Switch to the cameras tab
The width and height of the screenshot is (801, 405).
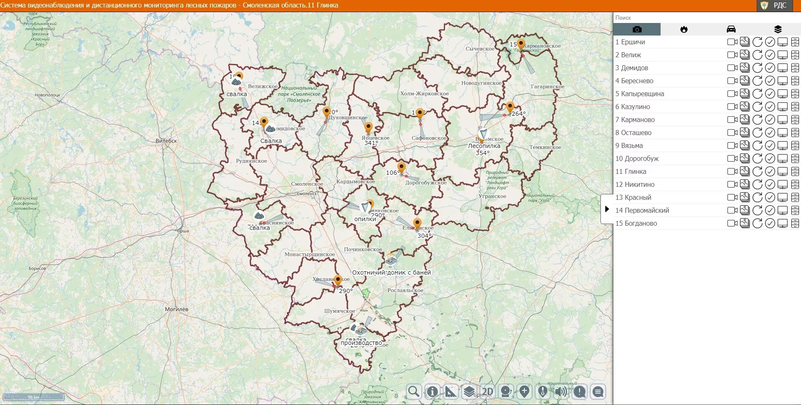[637, 29]
